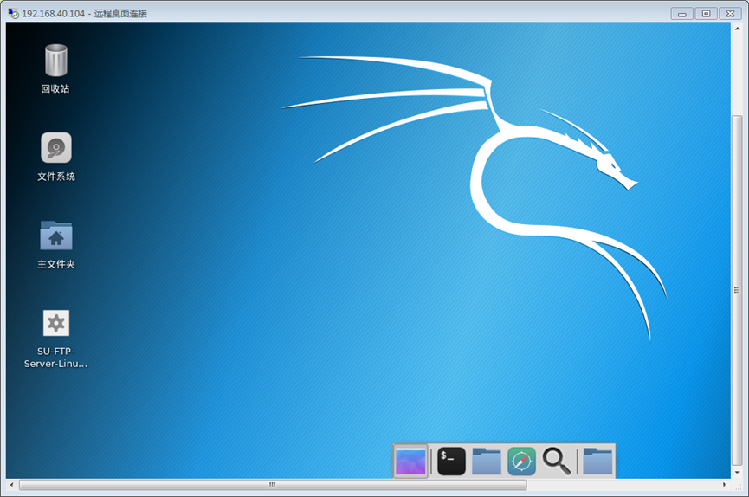
Task: Open the application finder magnifier icon
Action: point(557,461)
